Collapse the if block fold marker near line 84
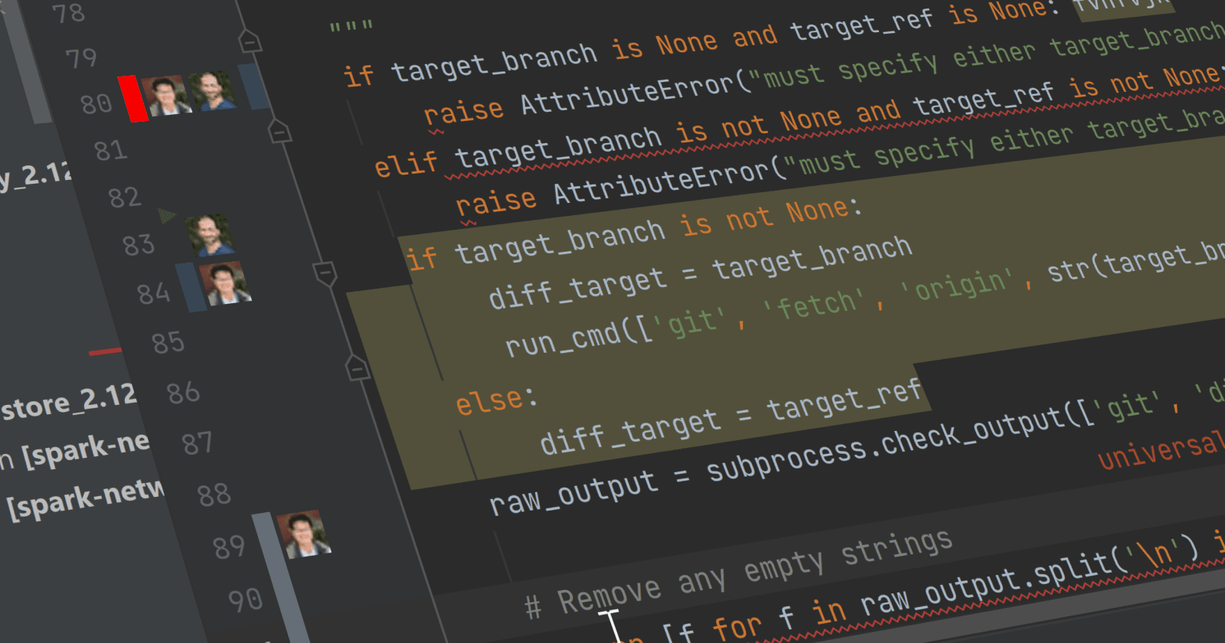 (325, 273)
